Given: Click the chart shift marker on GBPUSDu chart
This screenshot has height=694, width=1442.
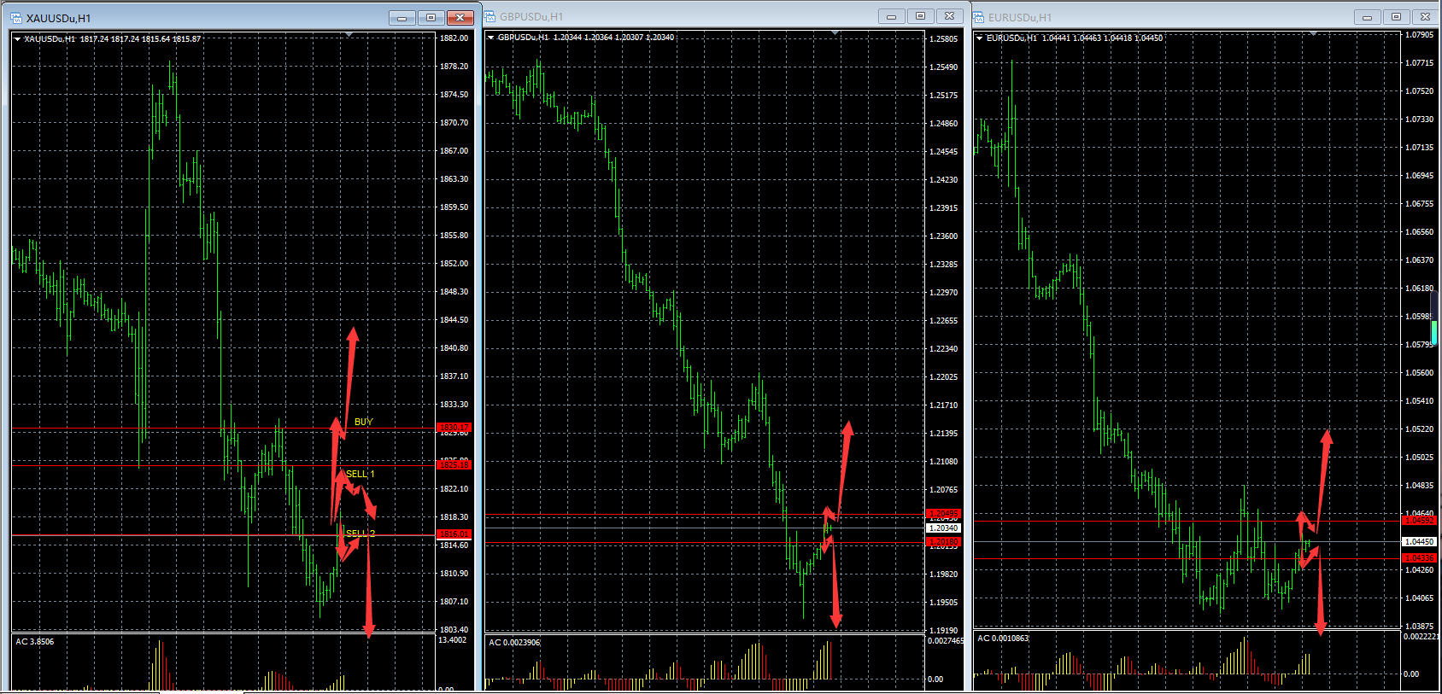Looking at the screenshot, I should pyautogui.click(x=835, y=33).
